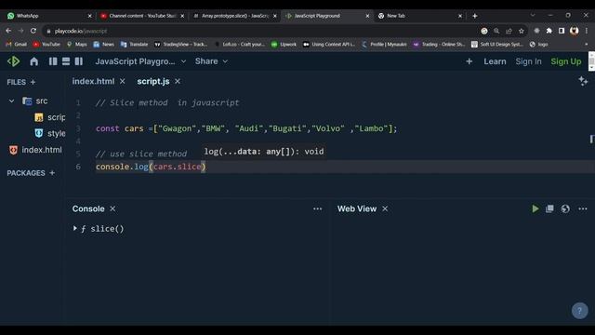Close the script.js editor tab
595x335 pixels.
(x=178, y=82)
